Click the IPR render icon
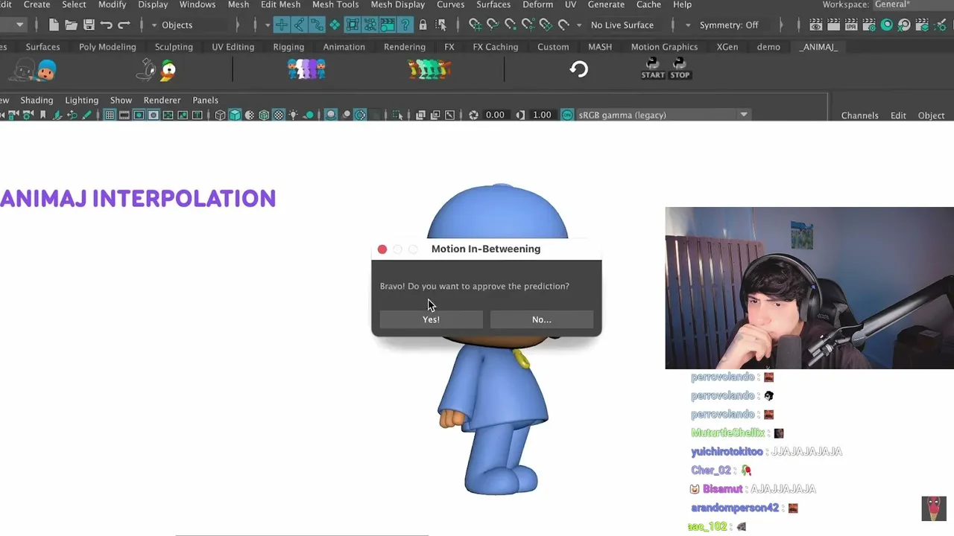This screenshot has width=954, height=536. pyautogui.click(x=851, y=25)
